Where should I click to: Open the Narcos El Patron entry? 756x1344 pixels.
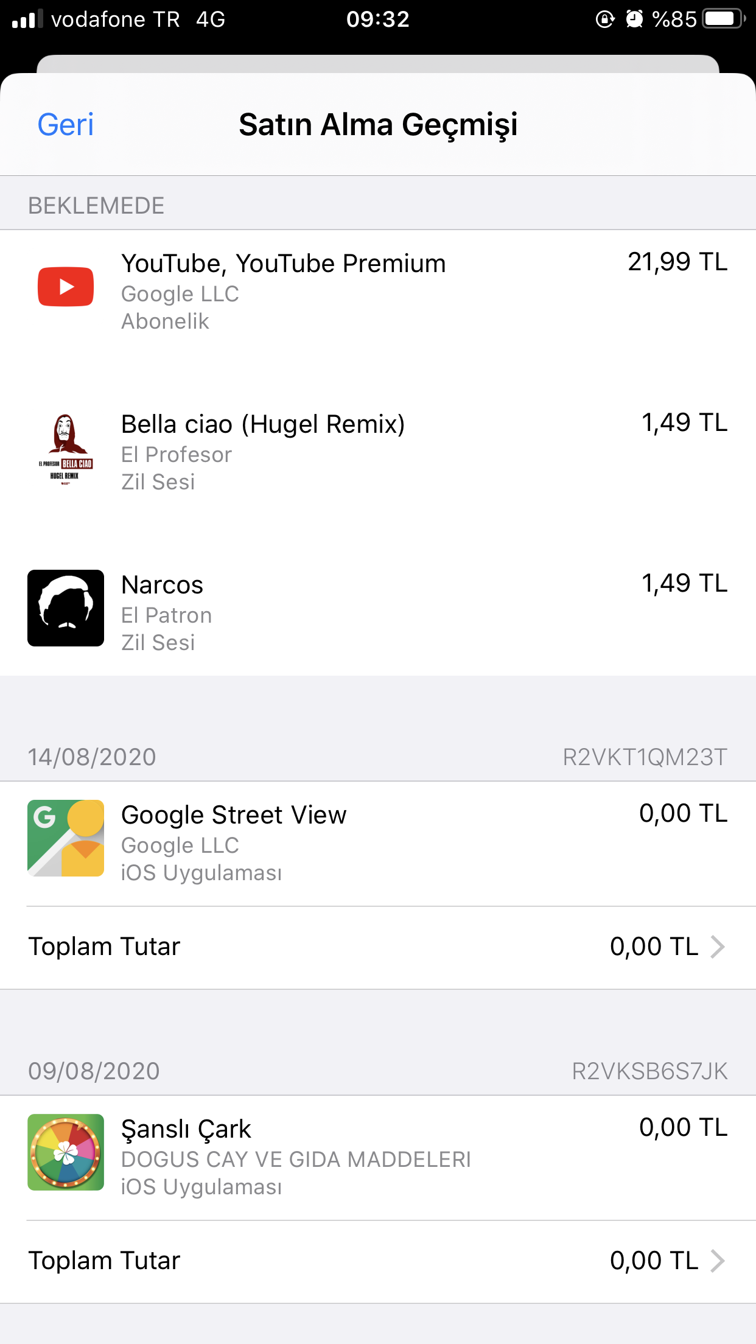coord(378,614)
